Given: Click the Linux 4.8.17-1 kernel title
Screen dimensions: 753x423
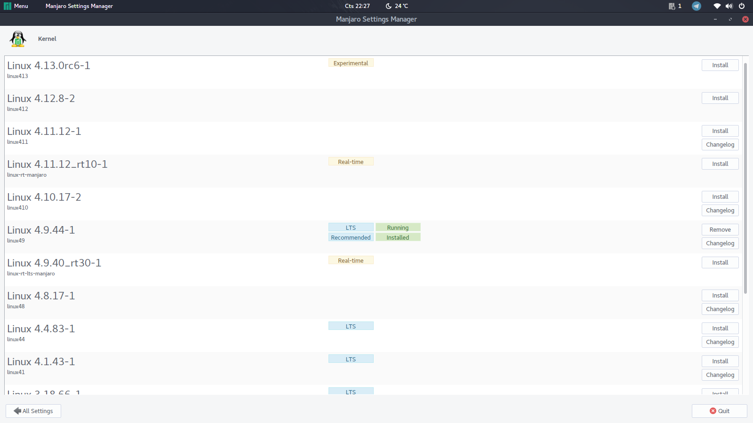Looking at the screenshot, I should (x=41, y=296).
